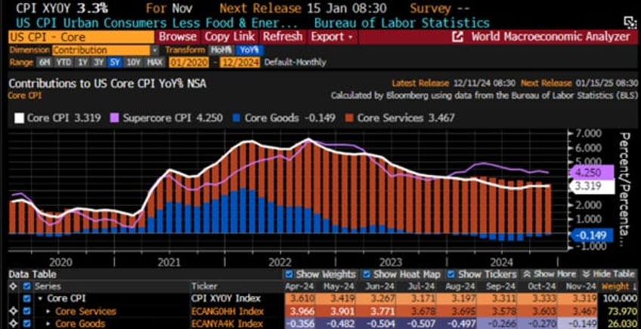Select the 3Y range tab
This screenshot has height=329, width=641.
[98, 63]
